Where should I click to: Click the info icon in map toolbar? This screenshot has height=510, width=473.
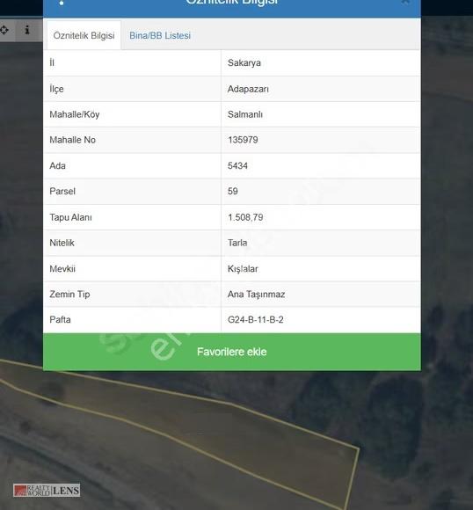[27, 30]
